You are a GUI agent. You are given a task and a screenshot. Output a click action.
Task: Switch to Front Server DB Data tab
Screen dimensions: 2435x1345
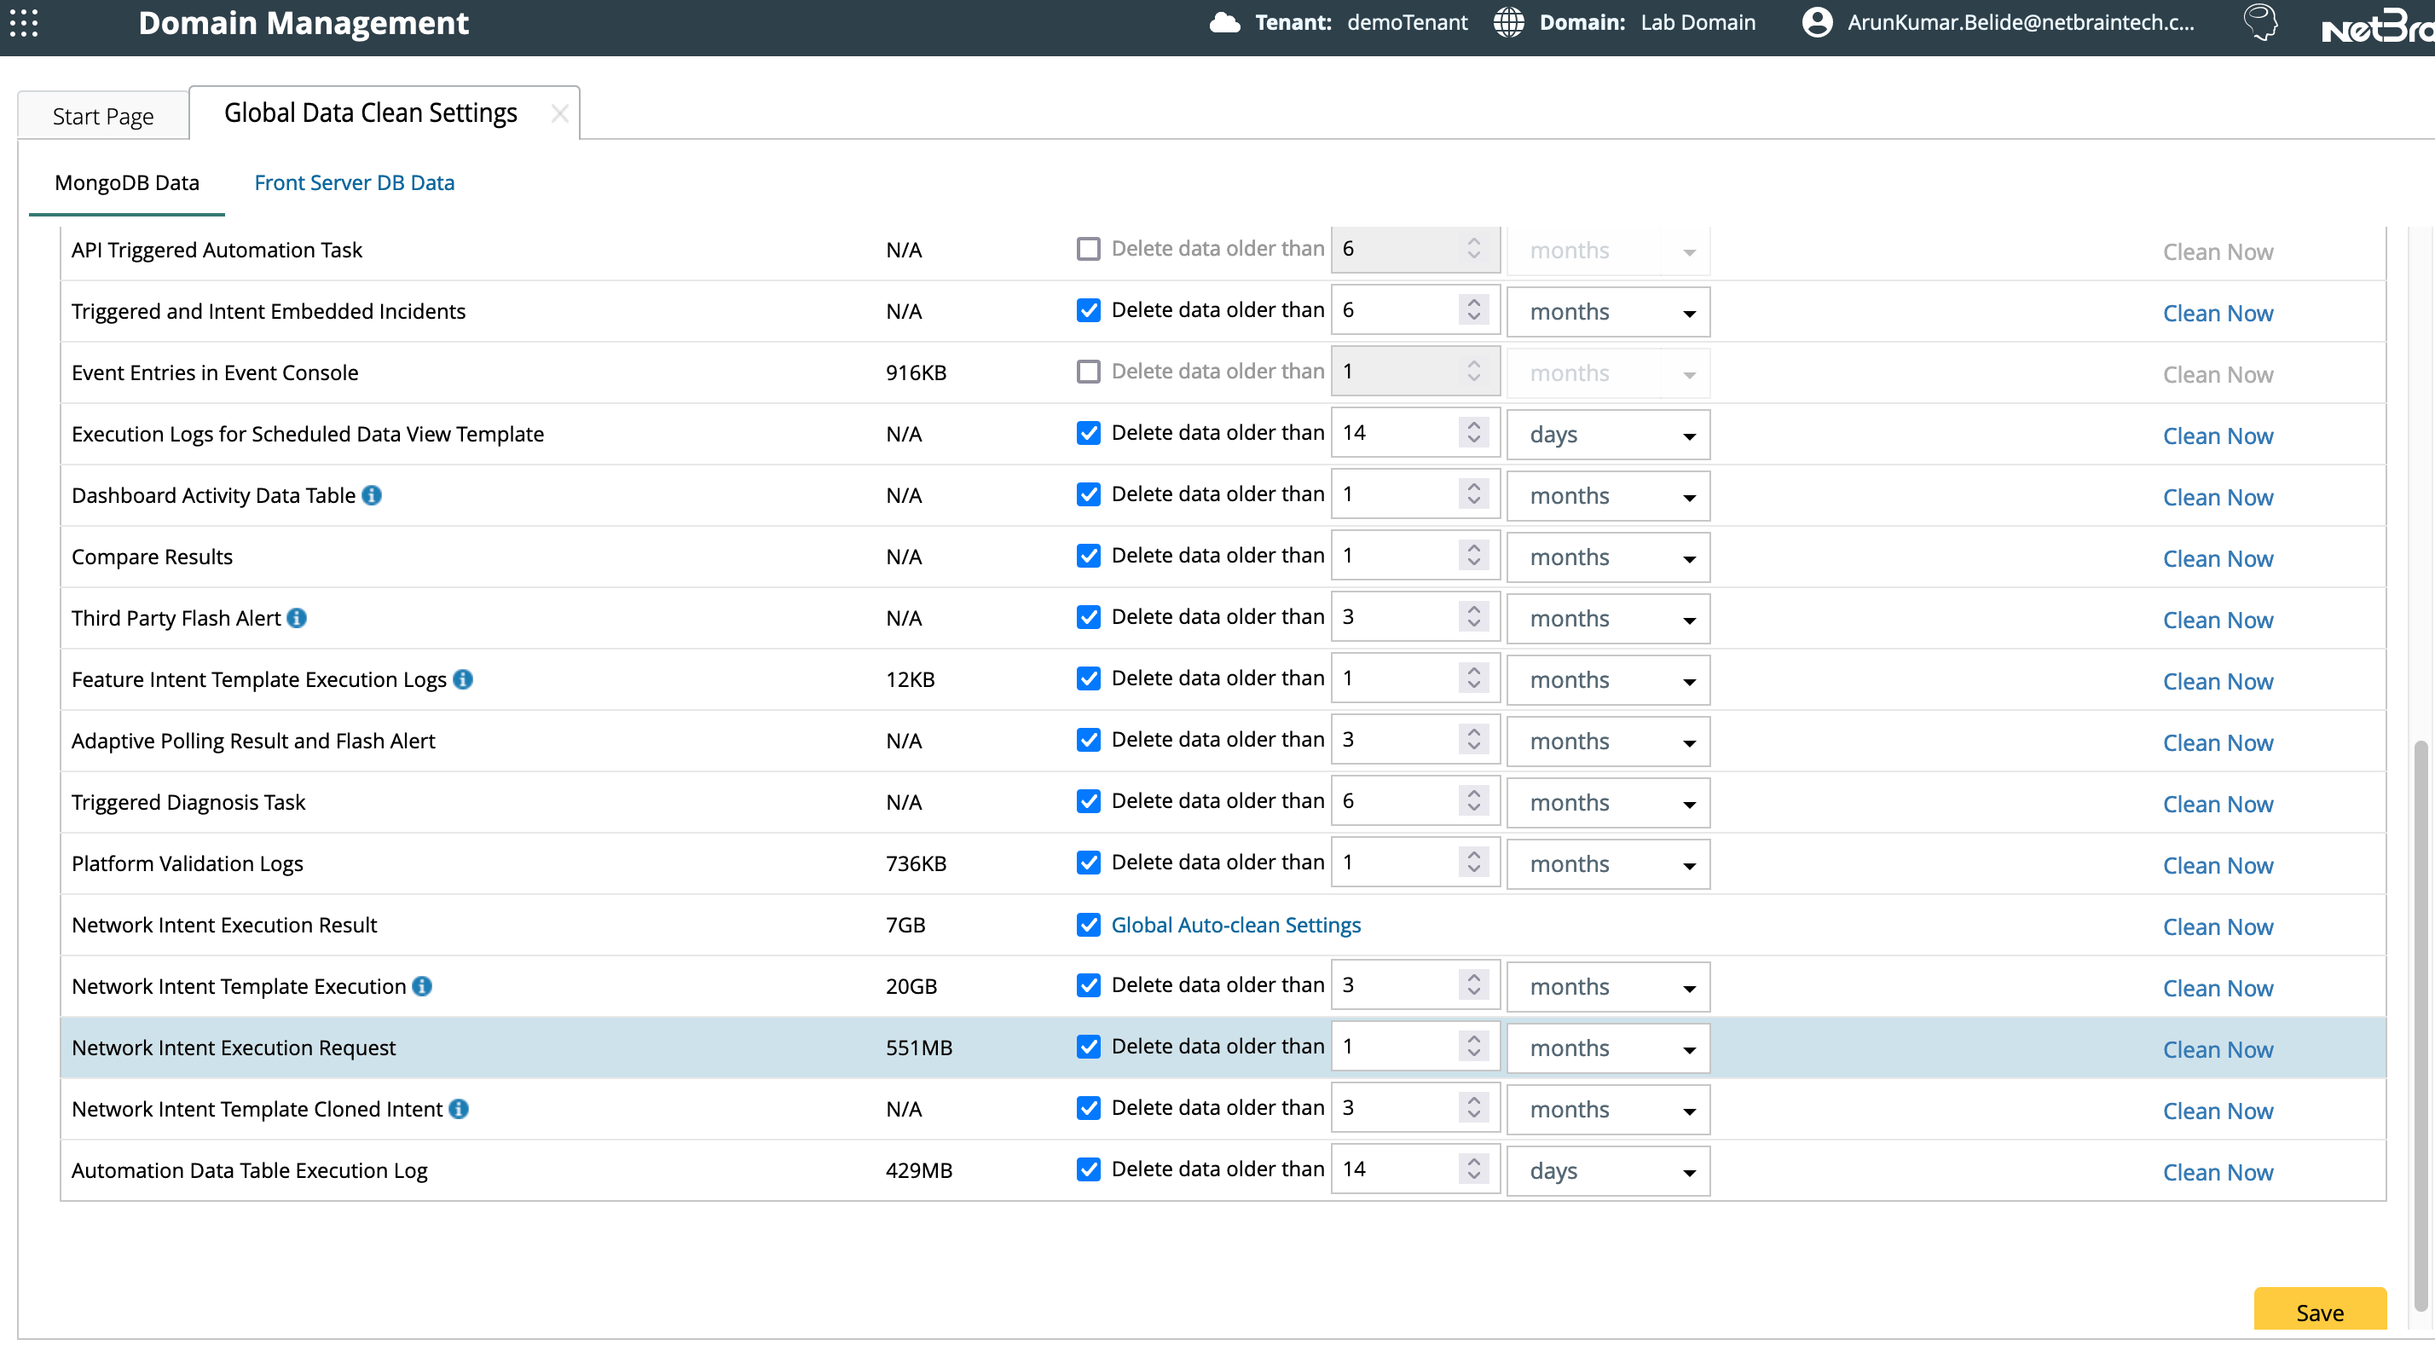(354, 182)
